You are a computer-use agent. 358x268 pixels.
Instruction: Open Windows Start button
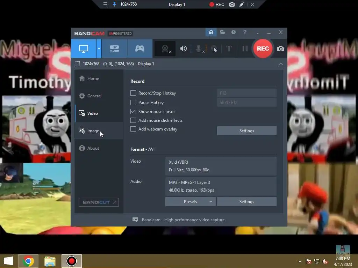8,261
